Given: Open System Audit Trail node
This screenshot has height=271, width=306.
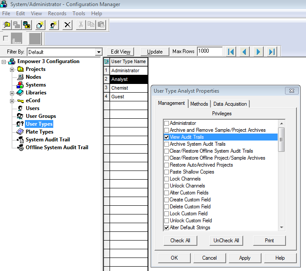Looking at the screenshot, I should (48, 140).
